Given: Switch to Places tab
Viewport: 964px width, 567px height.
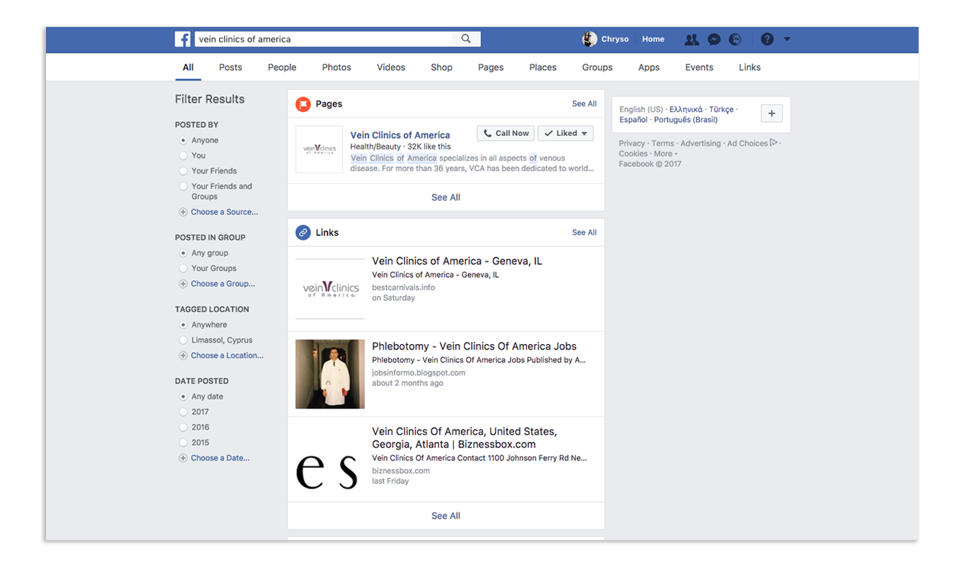Looking at the screenshot, I should (x=543, y=67).
